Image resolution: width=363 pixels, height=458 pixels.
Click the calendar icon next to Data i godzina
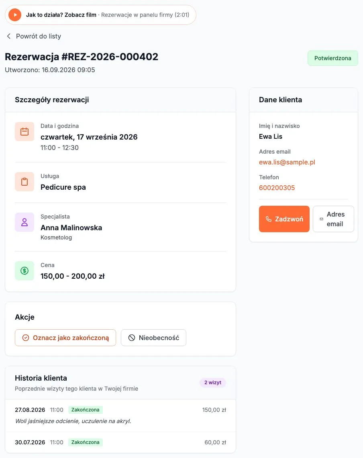tap(24, 132)
